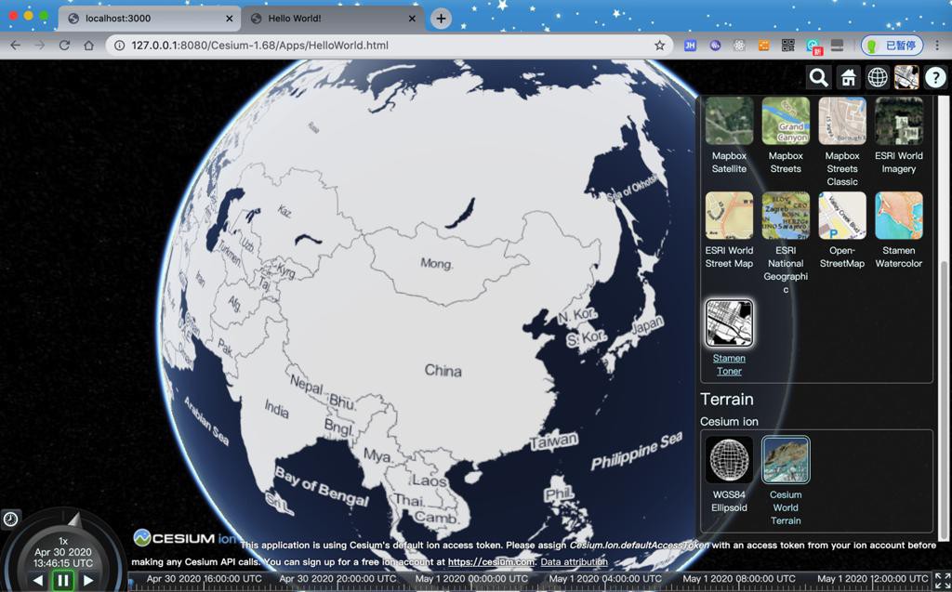Select ESRI World Imagery layer
The width and height of the screenshot is (952, 592).
pos(899,121)
